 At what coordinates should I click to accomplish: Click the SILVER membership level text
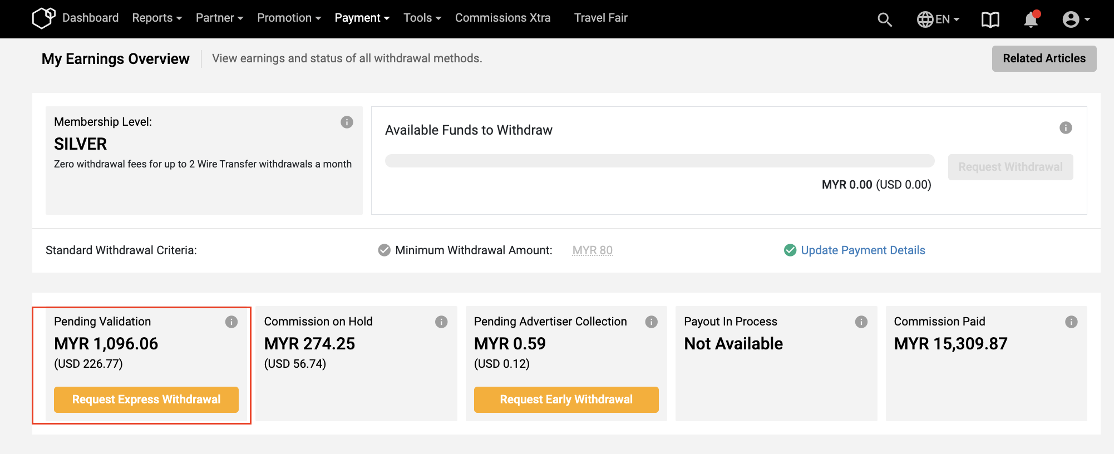(80, 144)
